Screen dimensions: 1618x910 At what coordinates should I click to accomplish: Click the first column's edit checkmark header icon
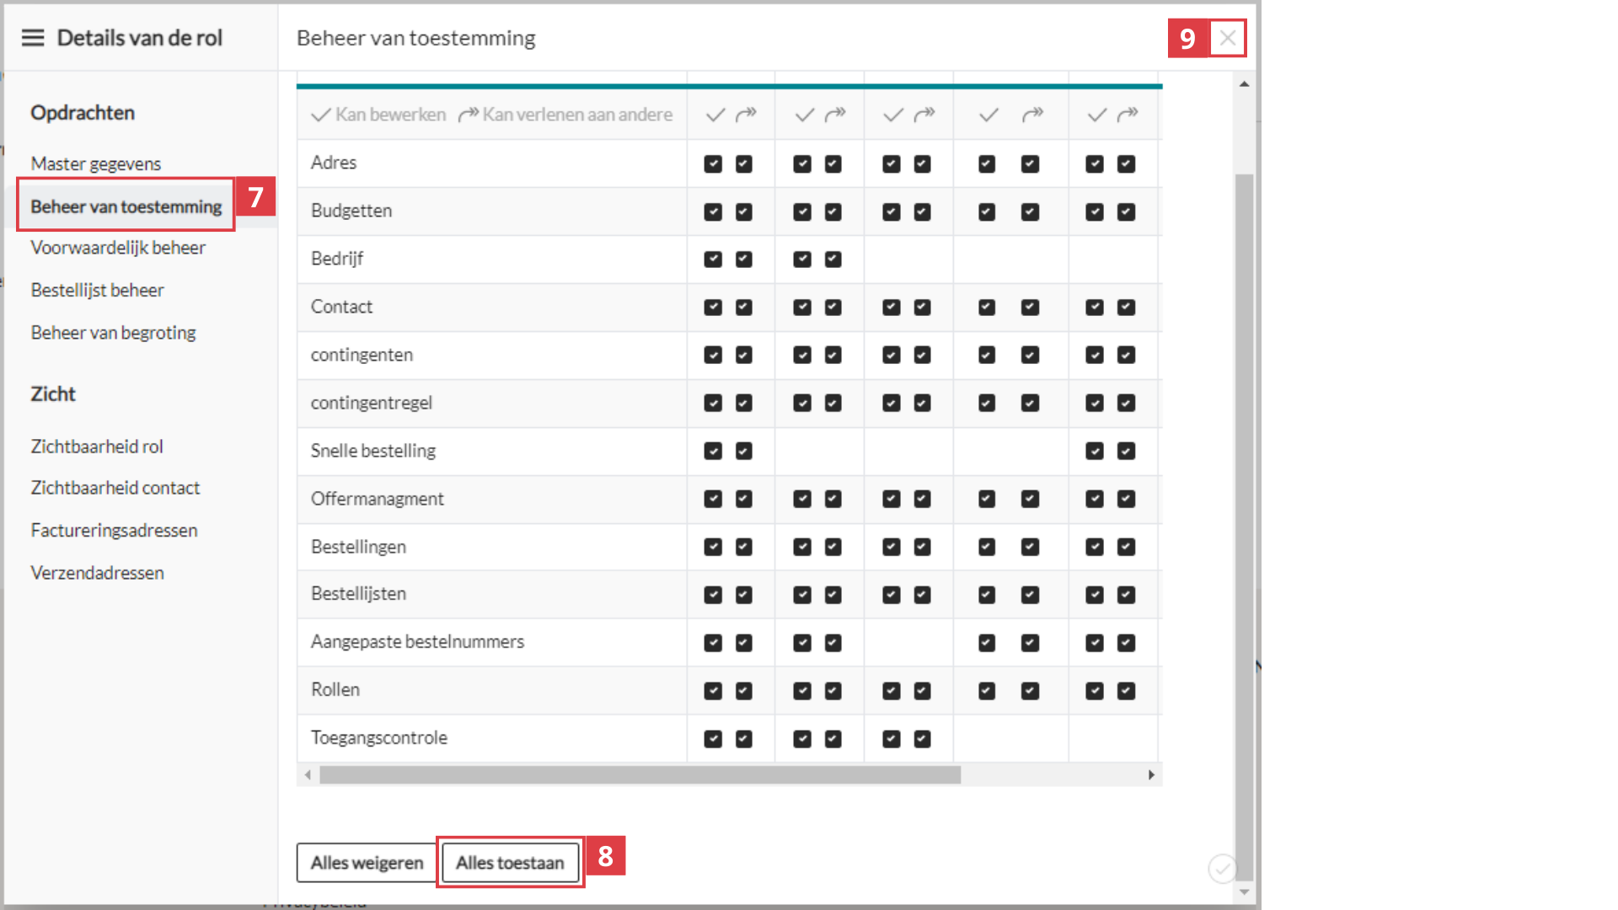click(715, 115)
